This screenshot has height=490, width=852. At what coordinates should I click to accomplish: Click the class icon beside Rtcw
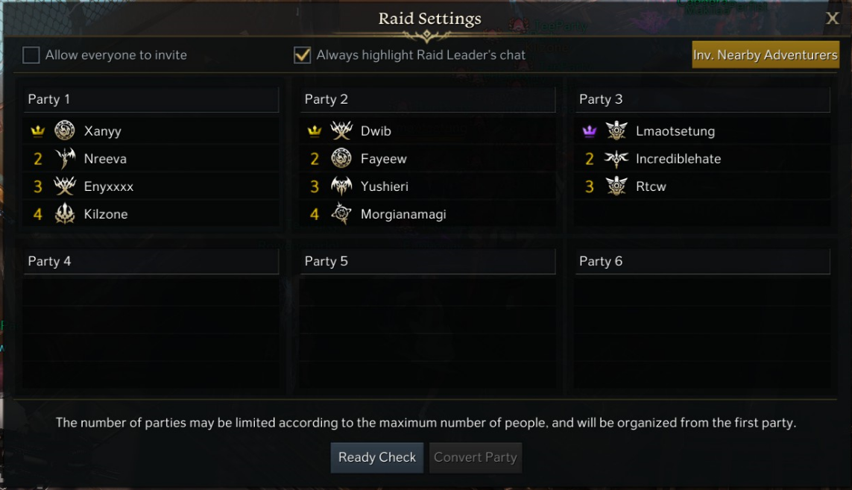(616, 186)
